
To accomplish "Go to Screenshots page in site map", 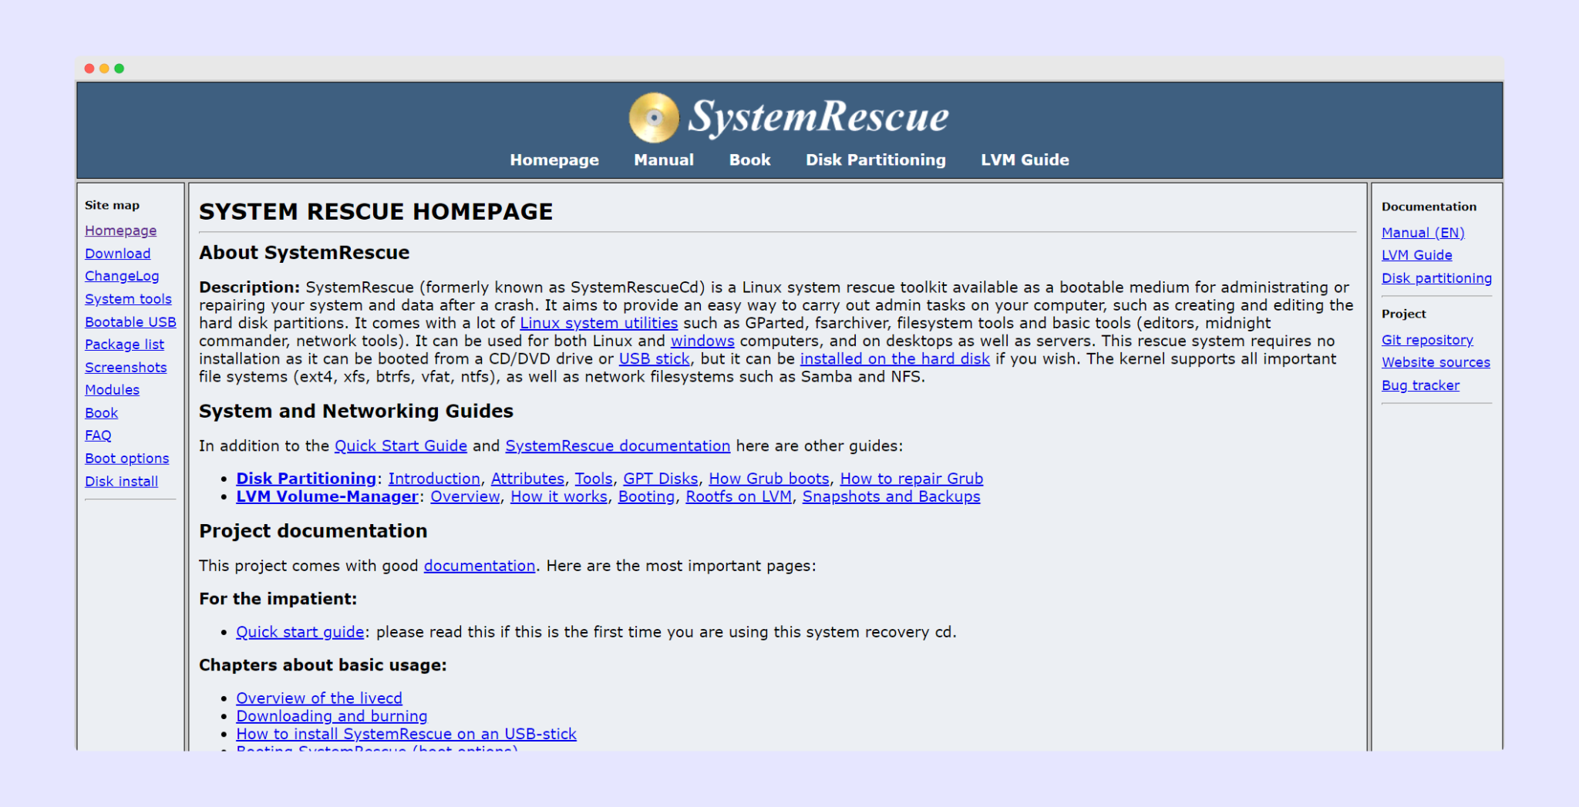I will click(126, 368).
